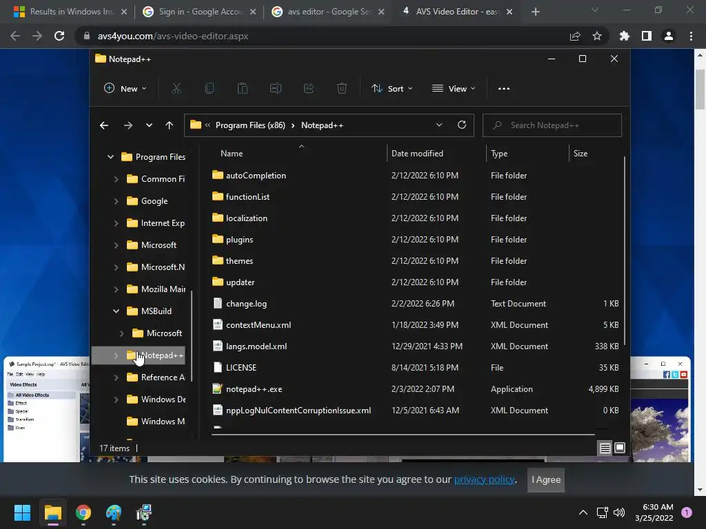This screenshot has height=529, width=706.
Task: Expand Google folder tree node
Action: point(116,201)
